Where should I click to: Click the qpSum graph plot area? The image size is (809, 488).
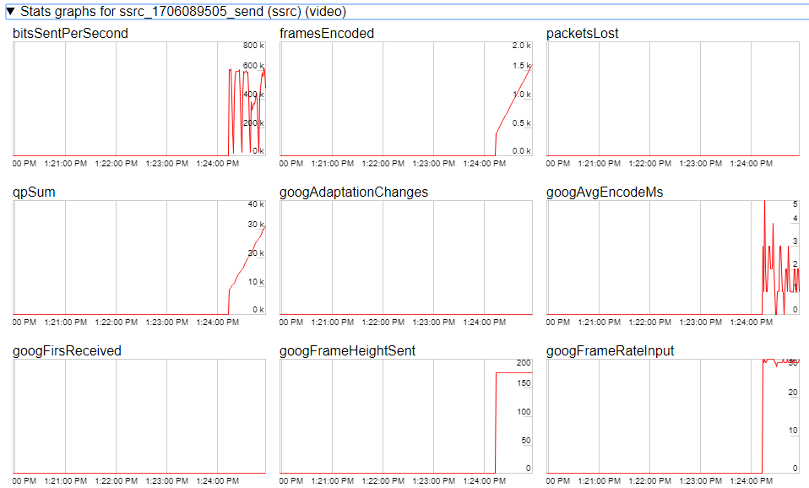139,258
